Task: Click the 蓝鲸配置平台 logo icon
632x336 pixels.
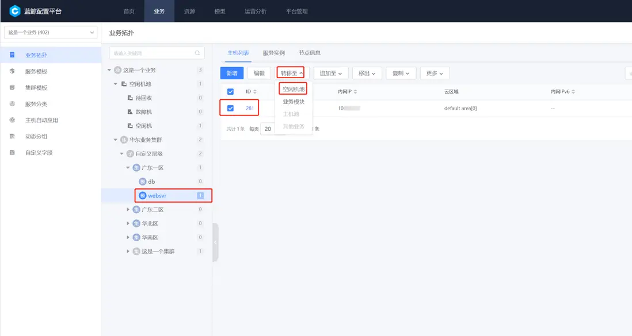Action: coord(15,11)
